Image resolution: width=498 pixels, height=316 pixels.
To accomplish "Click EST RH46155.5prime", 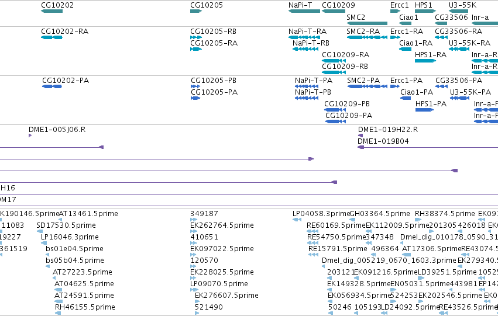I will pyautogui.click(x=58, y=313).
